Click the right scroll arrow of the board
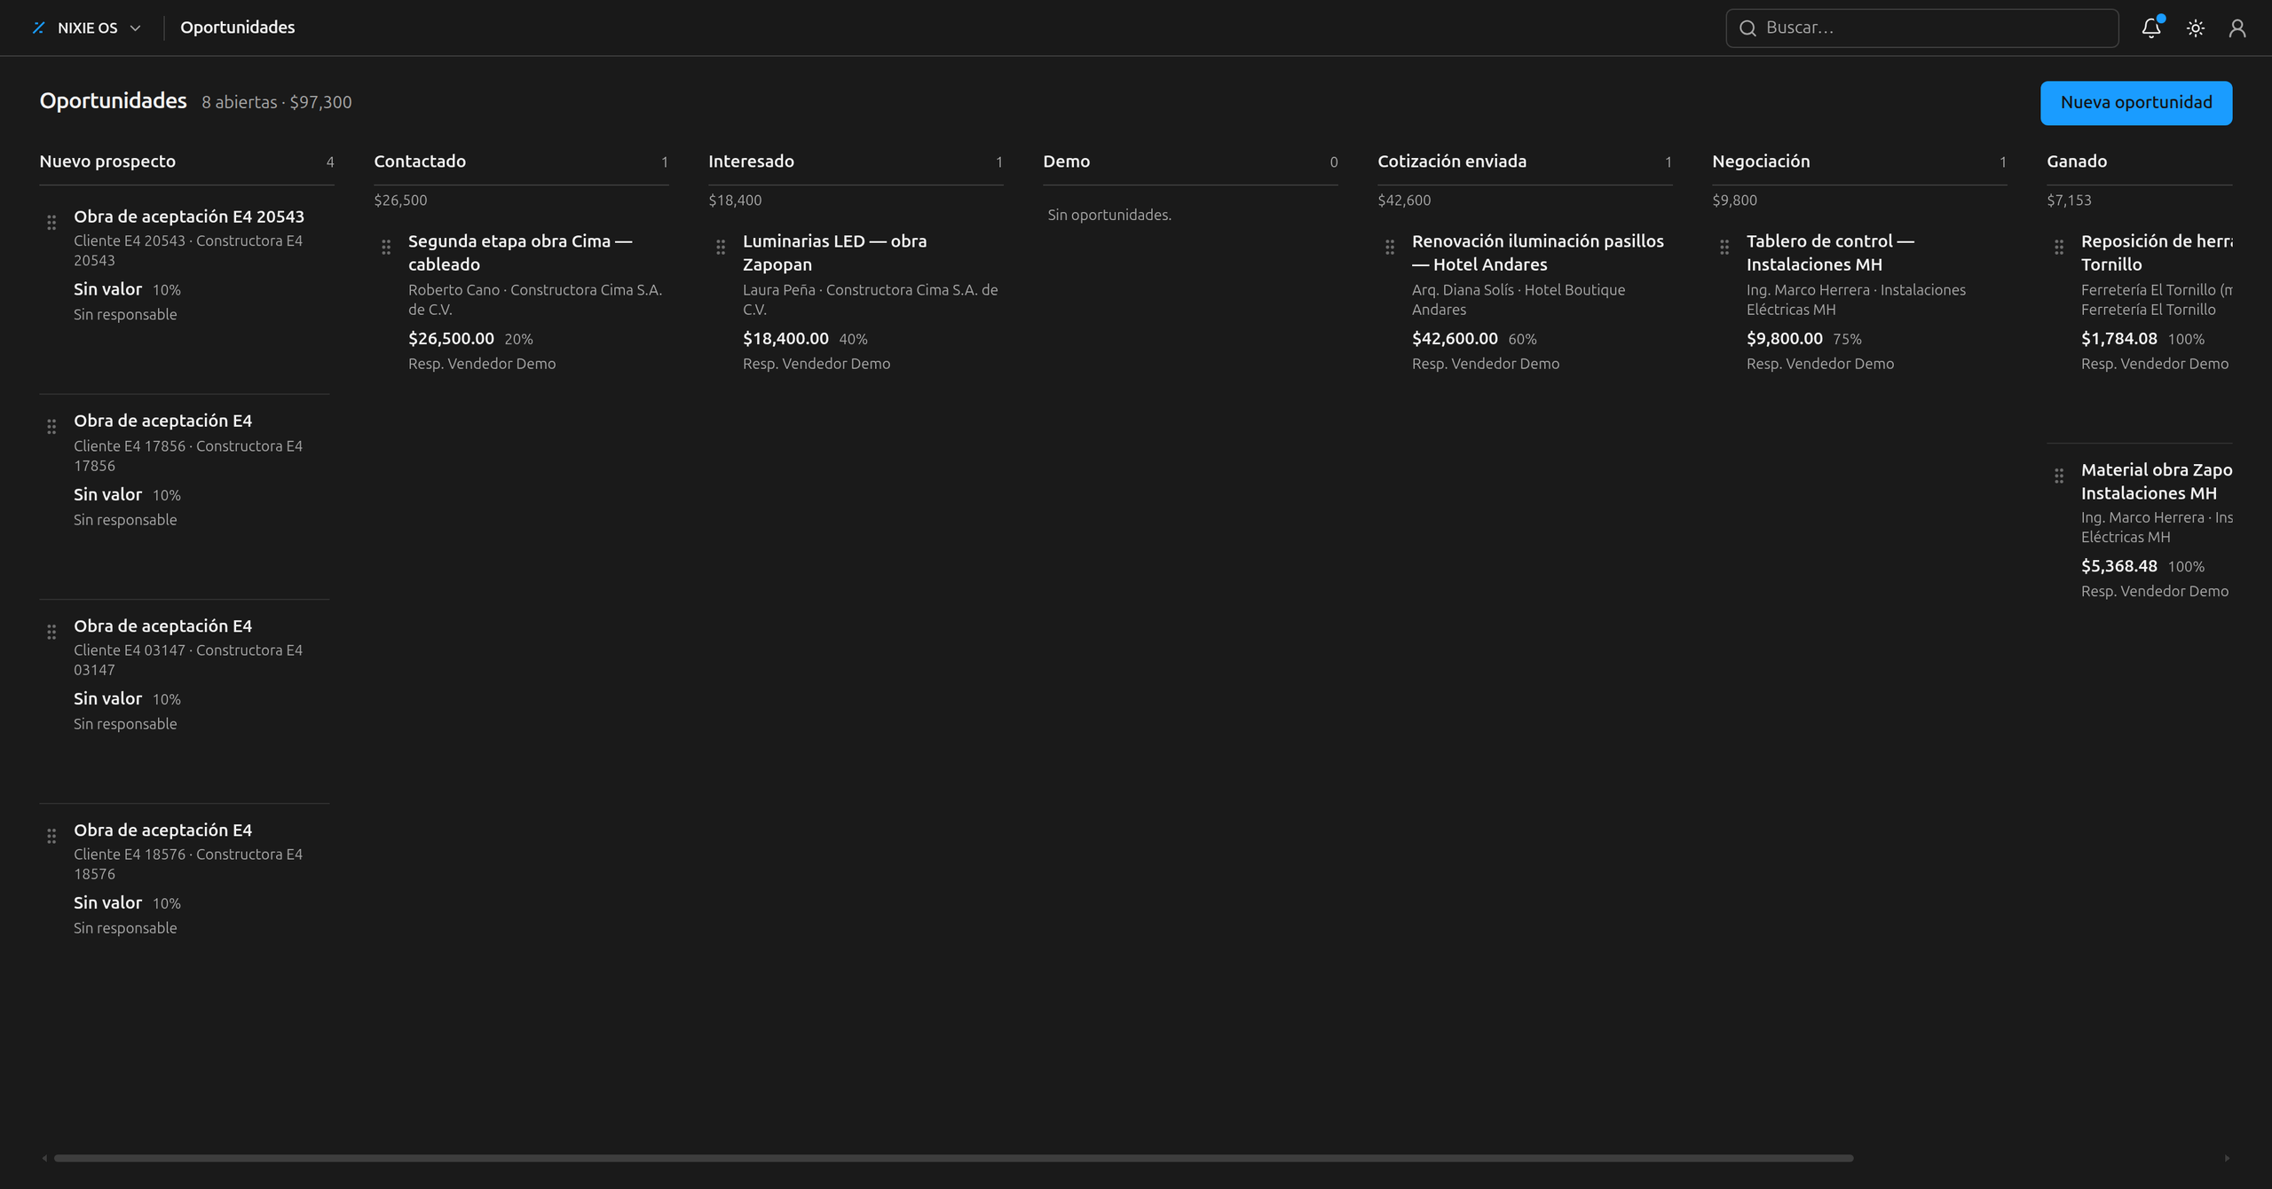Image resolution: width=2272 pixels, height=1189 pixels. (x=2226, y=1158)
